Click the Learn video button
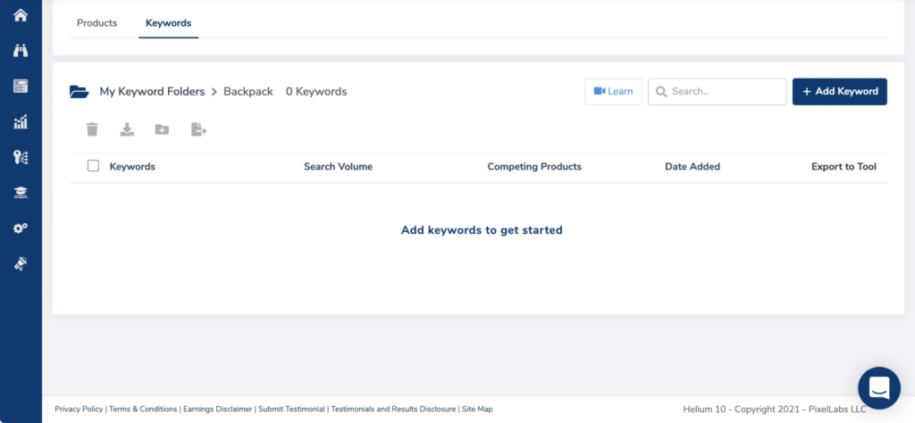Image resolution: width=915 pixels, height=423 pixels. pyautogui.click(x=613, y=91)
